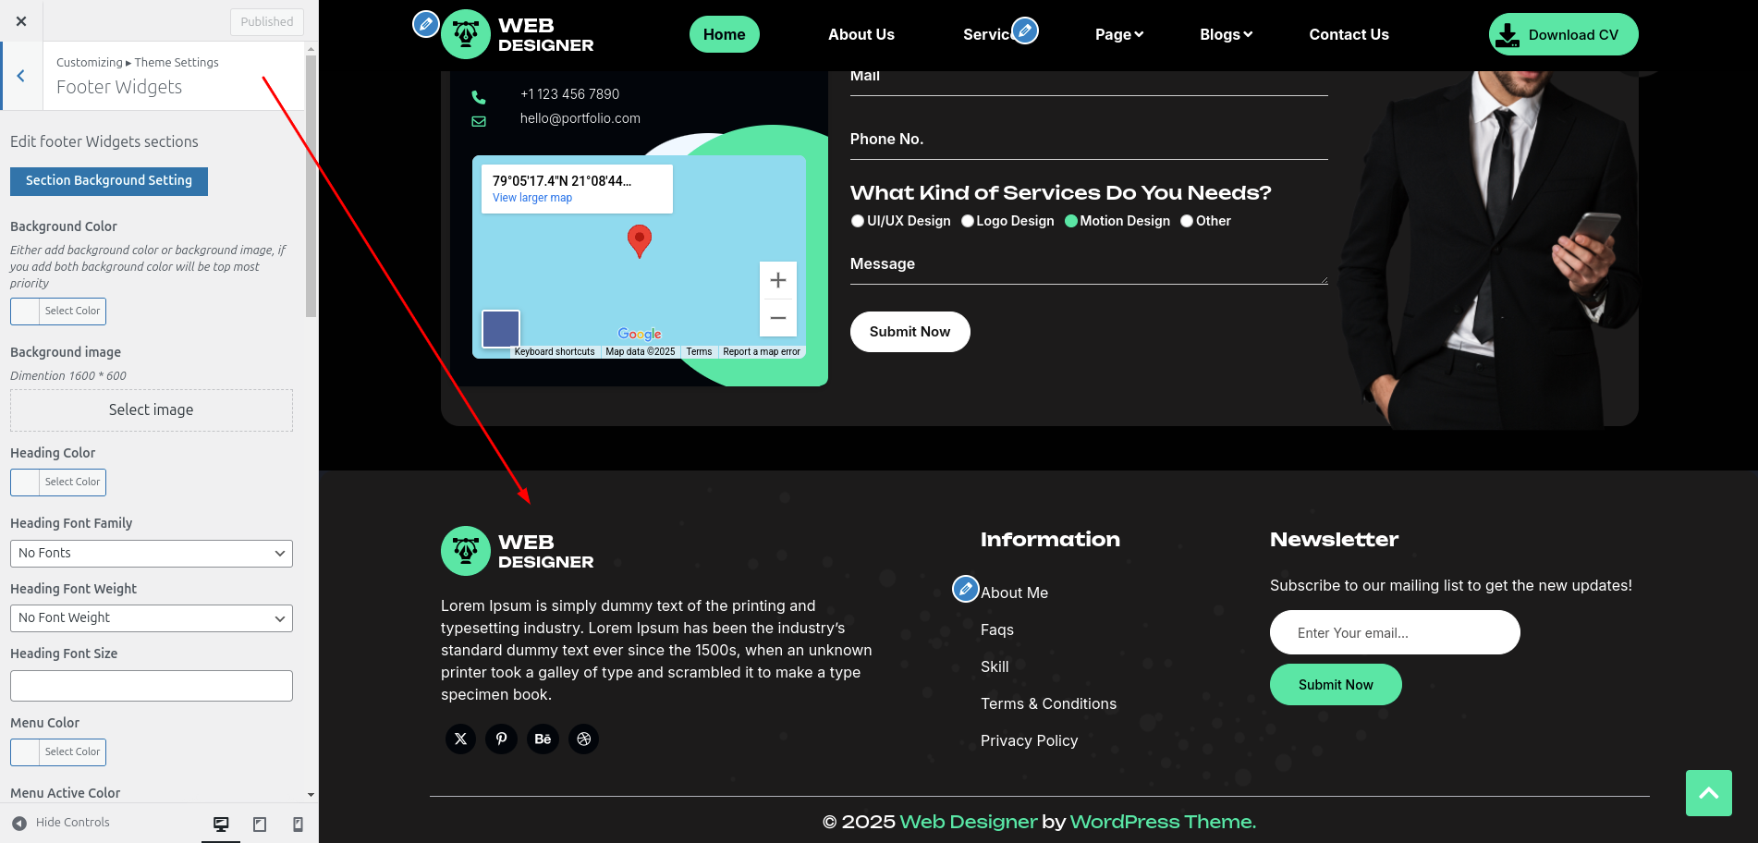Image resolution: width=1758 pixels, height=843 pixels.
Task: Expand the Blogs navigation dropdown
Action: [x=1226, y=34]
